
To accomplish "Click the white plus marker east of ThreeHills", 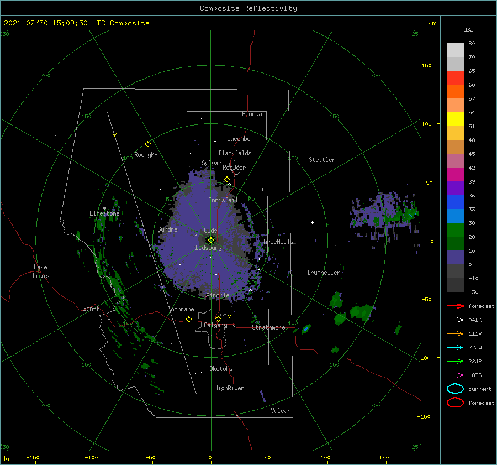I will [x=312, y=222].
